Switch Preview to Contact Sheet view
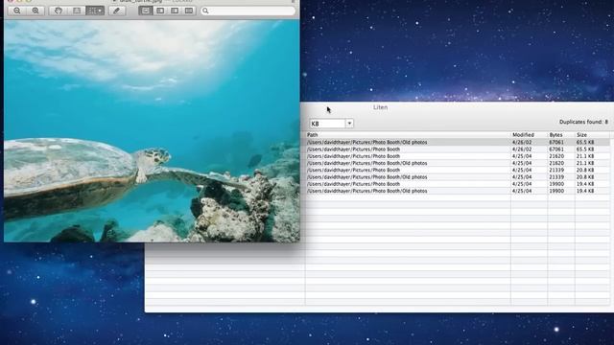The width and height of the screenshot is (614, 345). point(189,11)
